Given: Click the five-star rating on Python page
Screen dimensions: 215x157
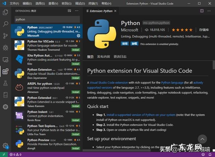Looking at the screenshot, I should 182,30.
